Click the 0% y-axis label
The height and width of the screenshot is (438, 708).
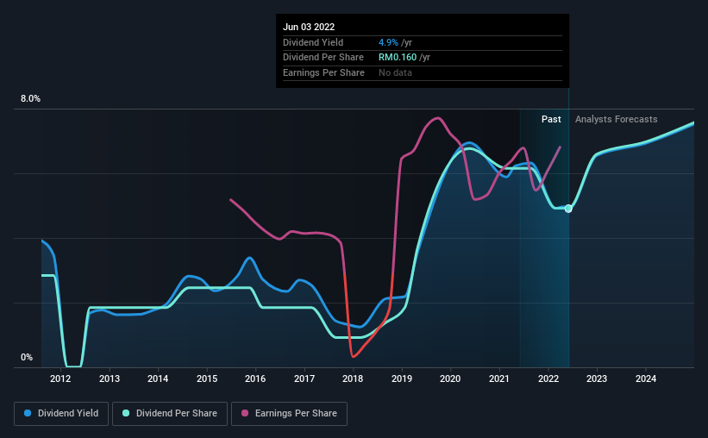pos(27,357)
